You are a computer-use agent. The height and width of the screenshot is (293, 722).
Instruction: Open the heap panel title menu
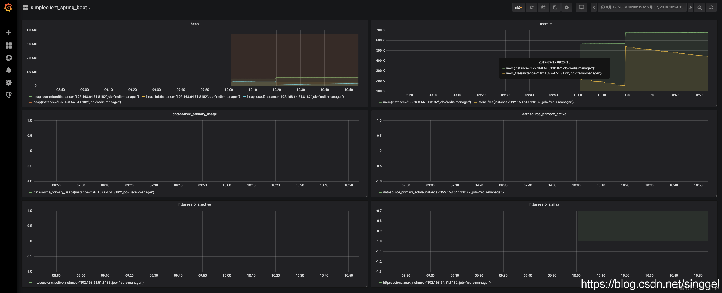tap(194, 24)
